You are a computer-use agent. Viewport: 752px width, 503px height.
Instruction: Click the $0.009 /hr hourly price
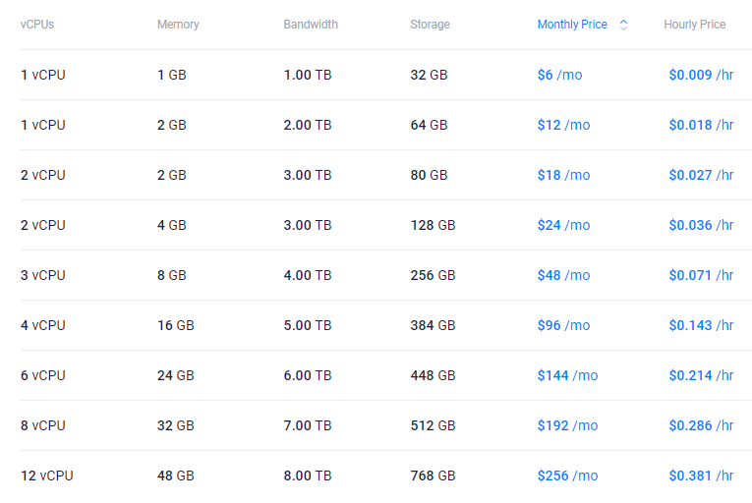701,75
